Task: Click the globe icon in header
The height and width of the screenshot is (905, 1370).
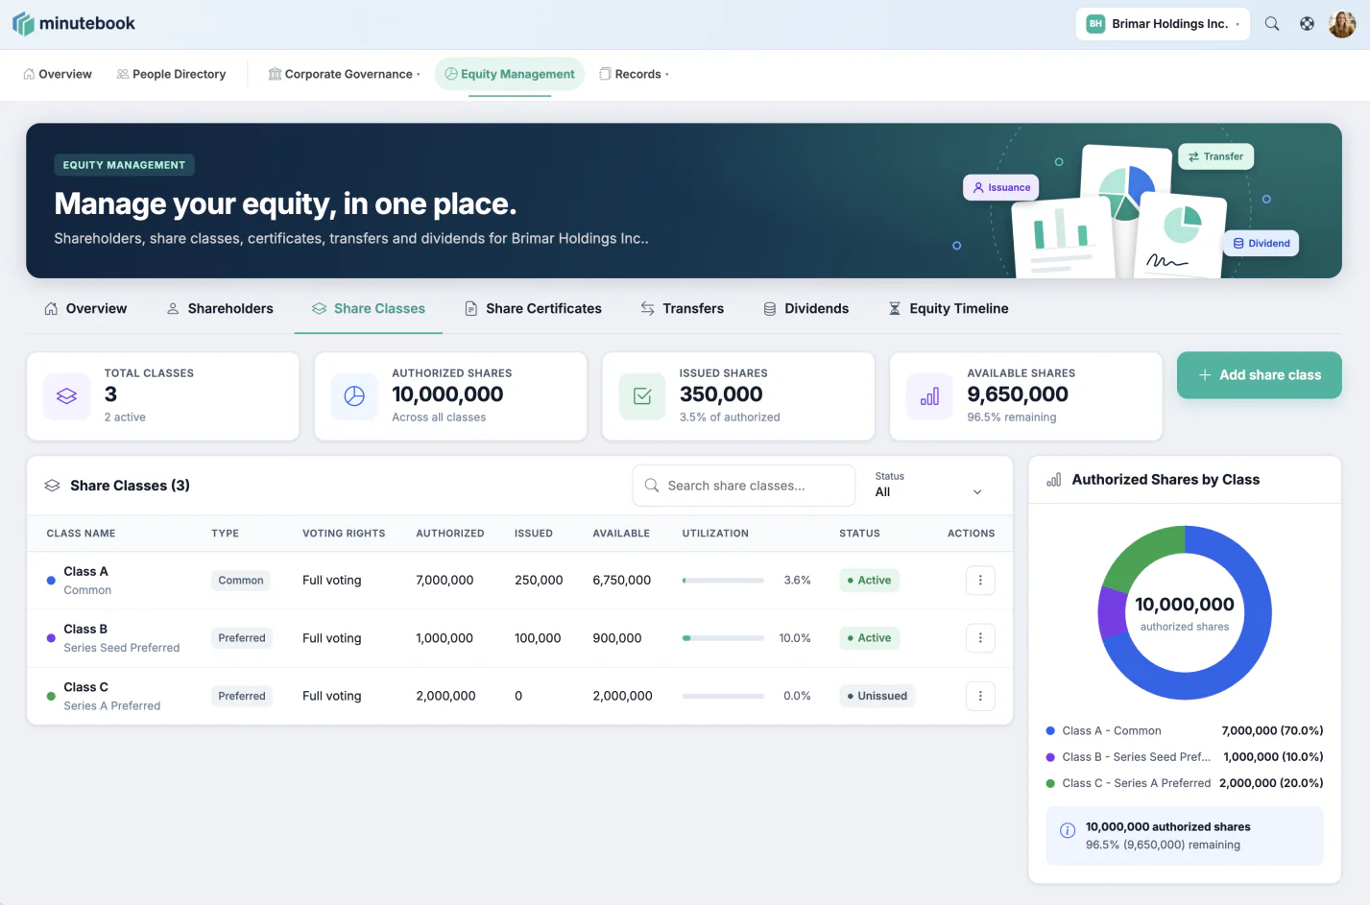Action: coord(1307,24)
